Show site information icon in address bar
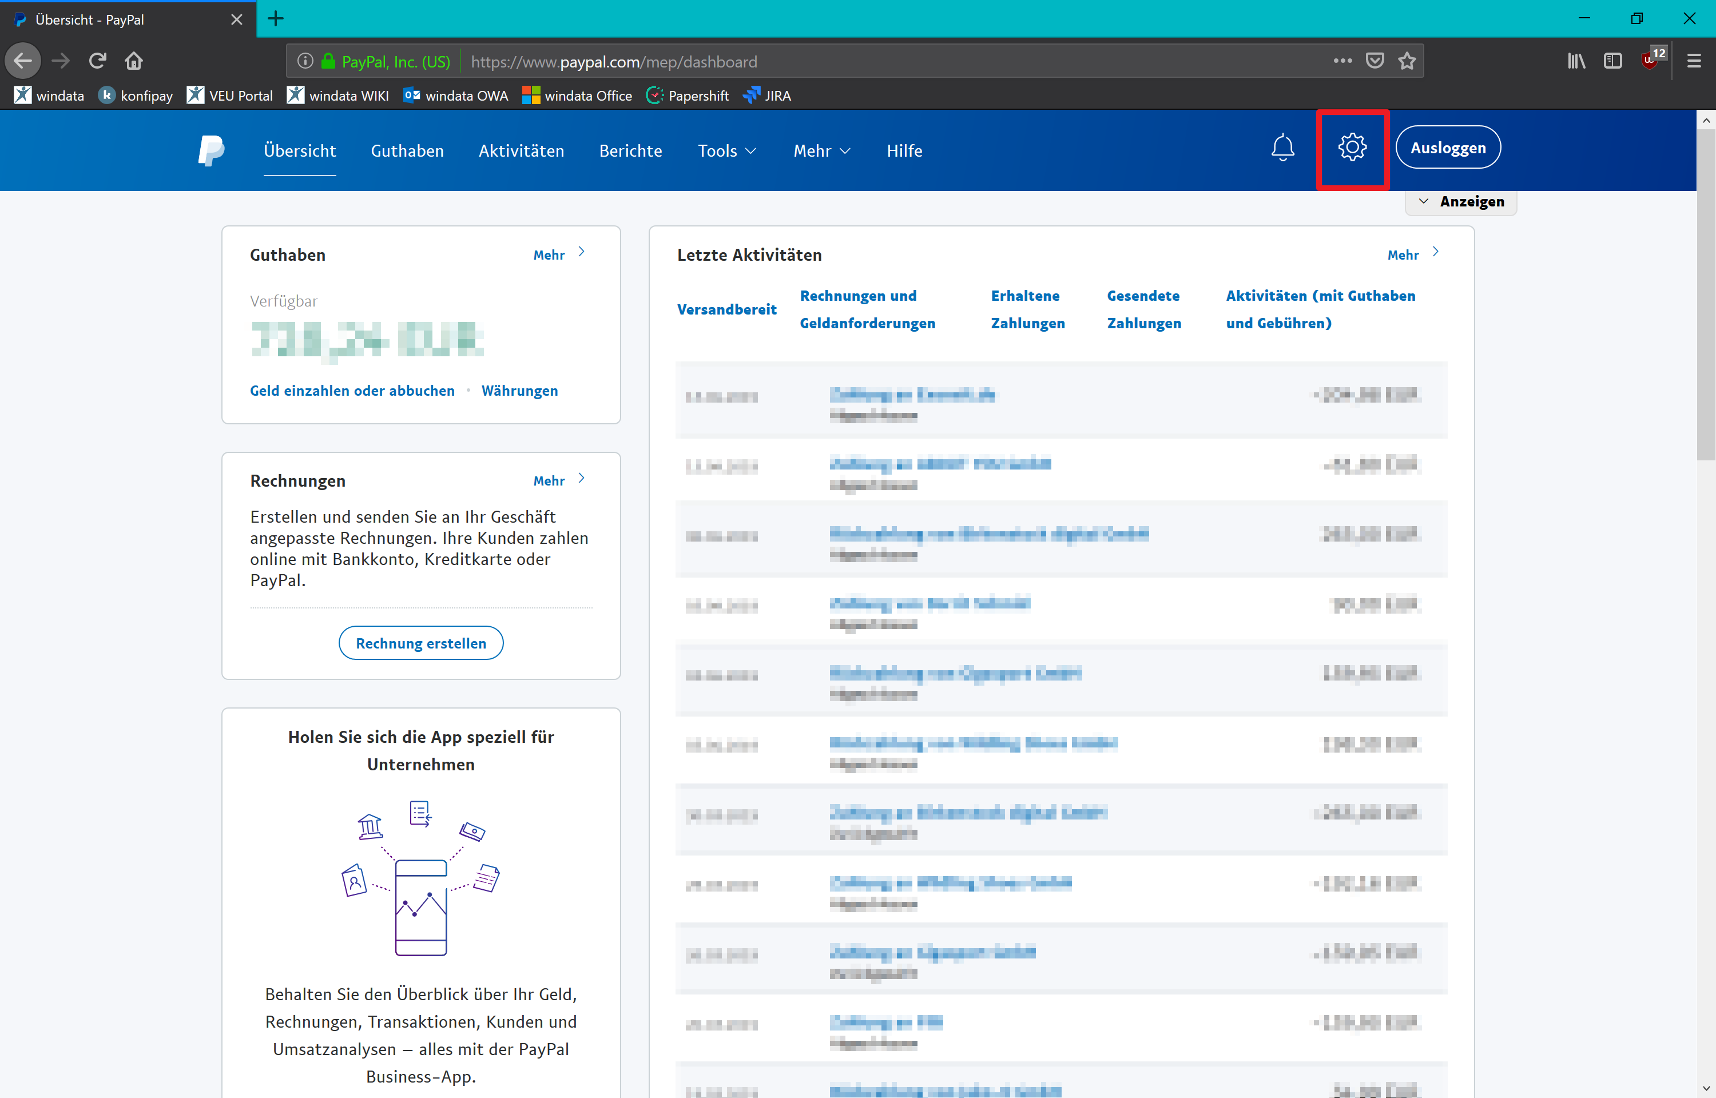Screen dimensions: 1716x1098 [x=305, y=61]
